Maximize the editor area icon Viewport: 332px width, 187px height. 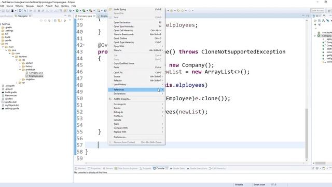point(308,16)
